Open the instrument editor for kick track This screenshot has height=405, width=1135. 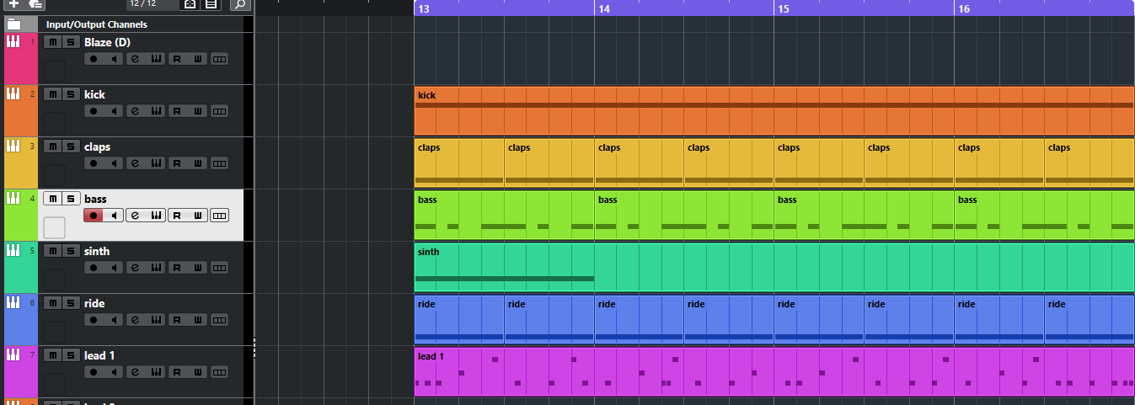(156, 111)
